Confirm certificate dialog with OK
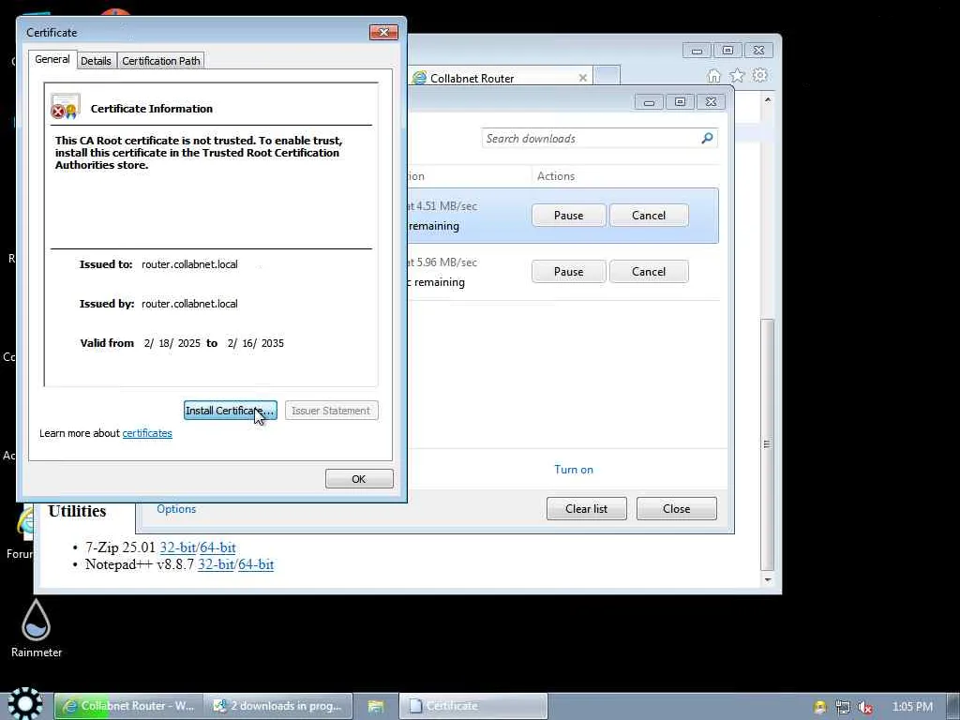The image size is (960, 720). 359,479
